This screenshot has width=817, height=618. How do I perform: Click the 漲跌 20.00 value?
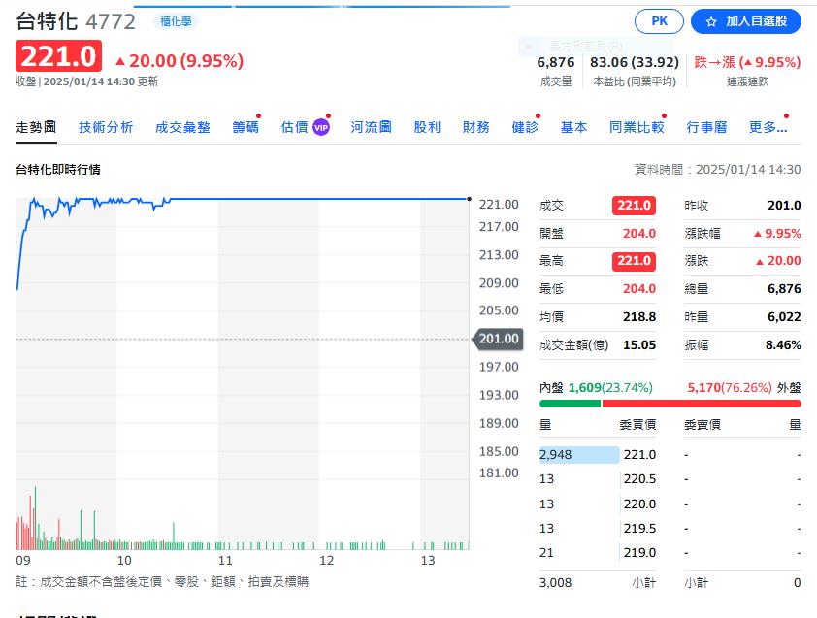click(778, 261)
